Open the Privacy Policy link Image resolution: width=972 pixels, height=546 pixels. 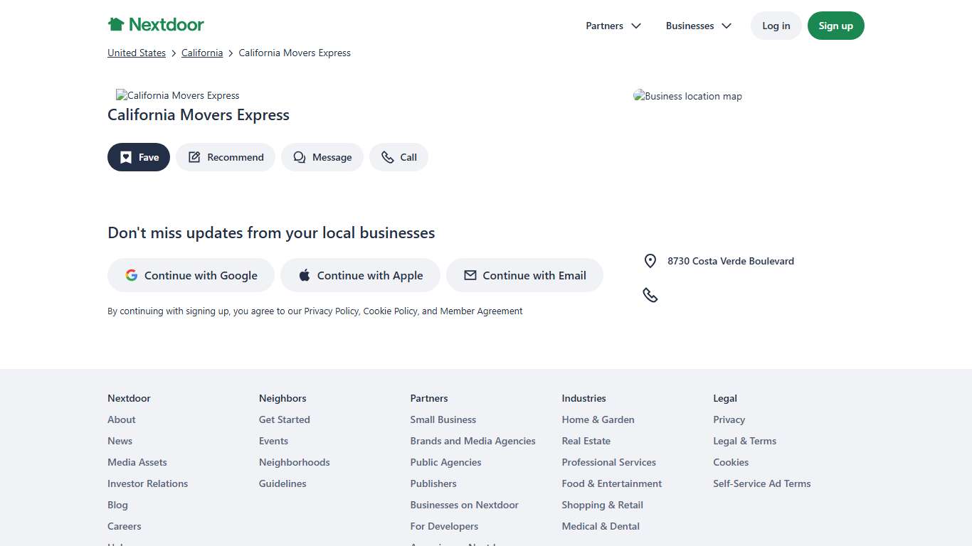331,311
